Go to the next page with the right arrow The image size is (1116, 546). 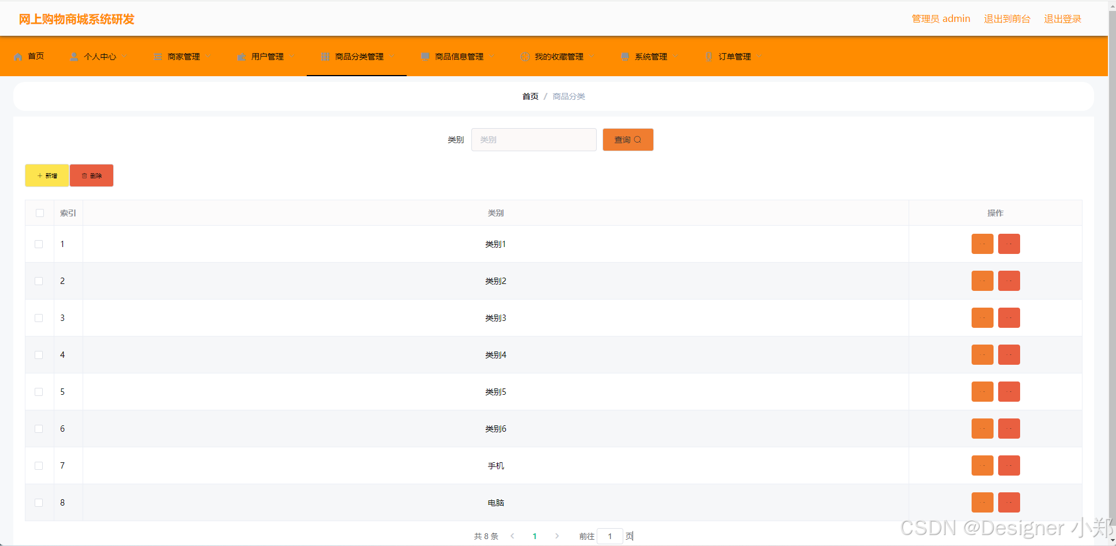point(557,536)
